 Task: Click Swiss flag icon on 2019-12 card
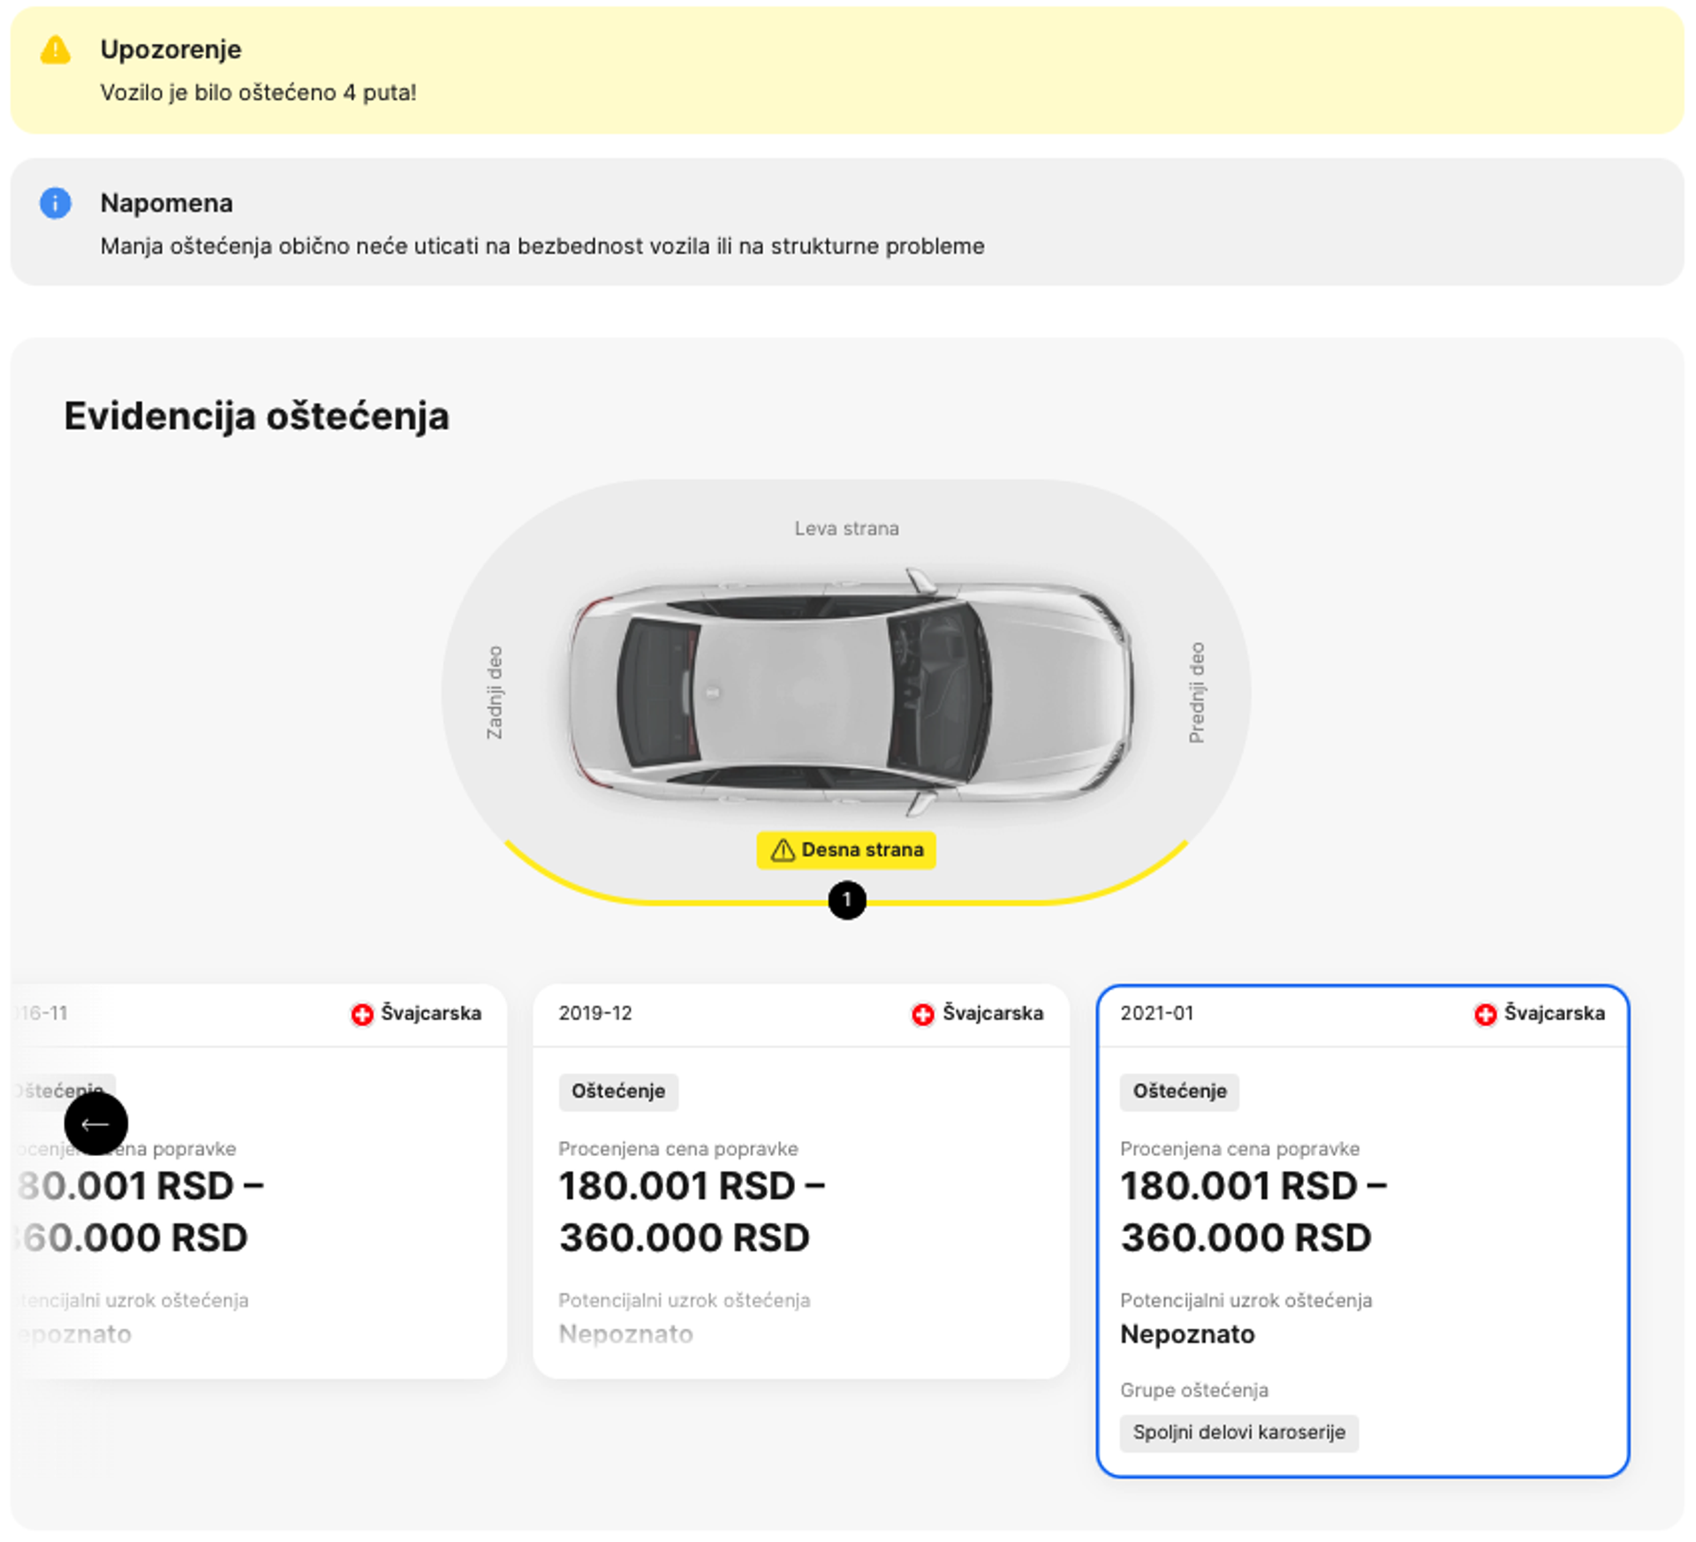tap(922, 1014)
